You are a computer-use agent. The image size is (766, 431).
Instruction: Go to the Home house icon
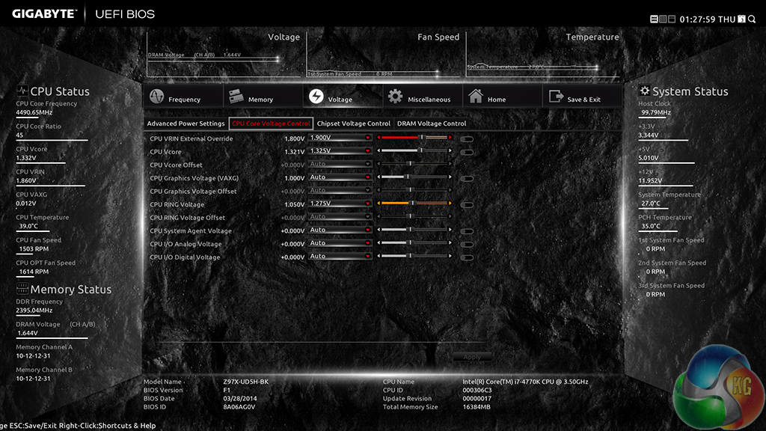503,97
